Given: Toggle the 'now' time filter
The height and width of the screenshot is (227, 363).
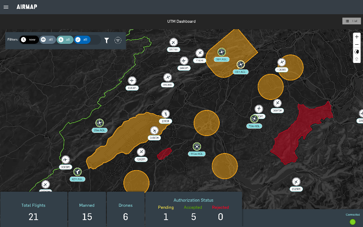Looking at the screenshot, I should (29, 40).
